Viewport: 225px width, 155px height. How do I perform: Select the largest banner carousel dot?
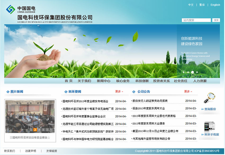coord(192,72)
